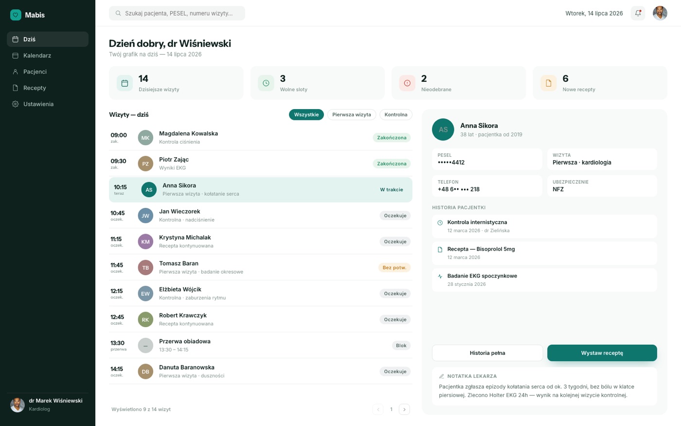Screen dimensions: 681x426
Task: Click the Wystaw receptę button
Action: click(x=602, y=353)
